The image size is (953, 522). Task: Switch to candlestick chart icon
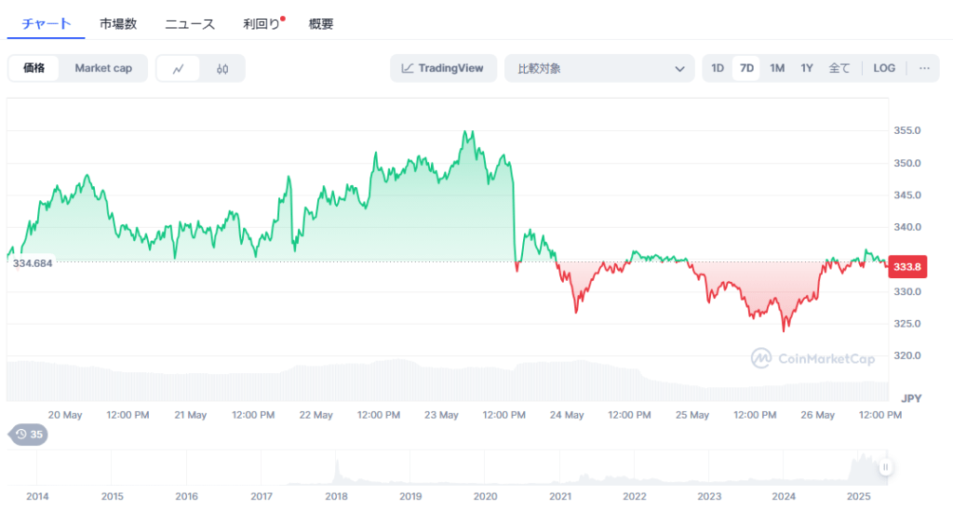222,68
